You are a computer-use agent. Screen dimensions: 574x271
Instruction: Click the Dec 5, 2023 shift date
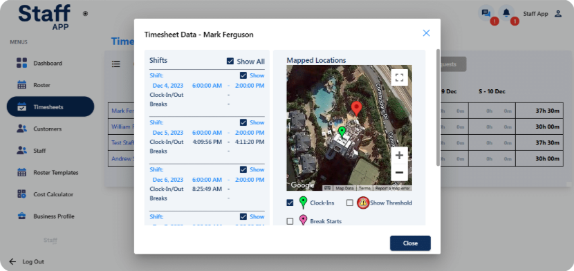(x=168, y=133)
